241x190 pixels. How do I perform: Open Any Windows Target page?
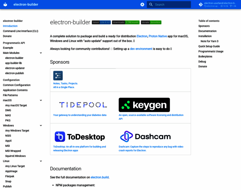point(17,130)
